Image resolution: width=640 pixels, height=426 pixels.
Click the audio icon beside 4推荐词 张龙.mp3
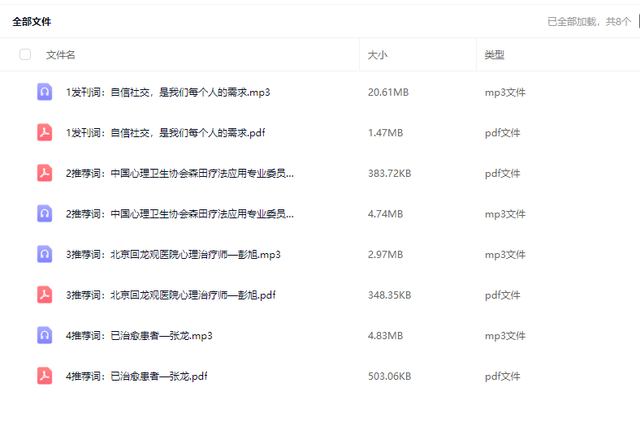point(45,335)
